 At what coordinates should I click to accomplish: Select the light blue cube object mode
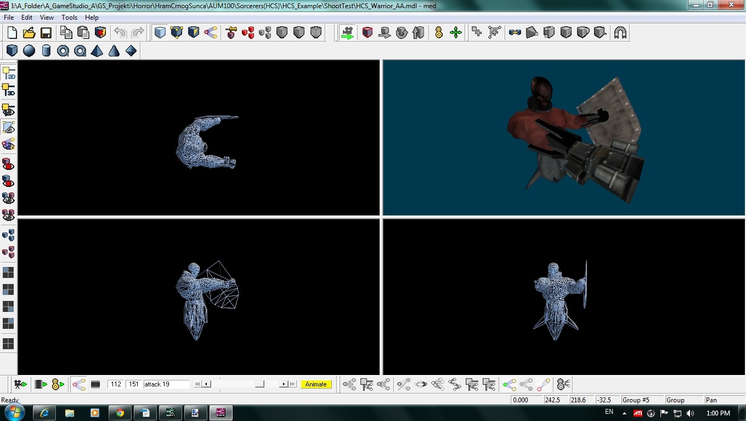[x=160, y=33]
